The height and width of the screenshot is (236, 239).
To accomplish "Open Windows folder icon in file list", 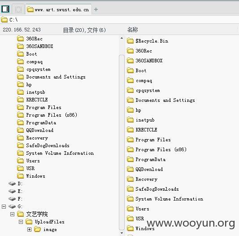I will 130,228.
